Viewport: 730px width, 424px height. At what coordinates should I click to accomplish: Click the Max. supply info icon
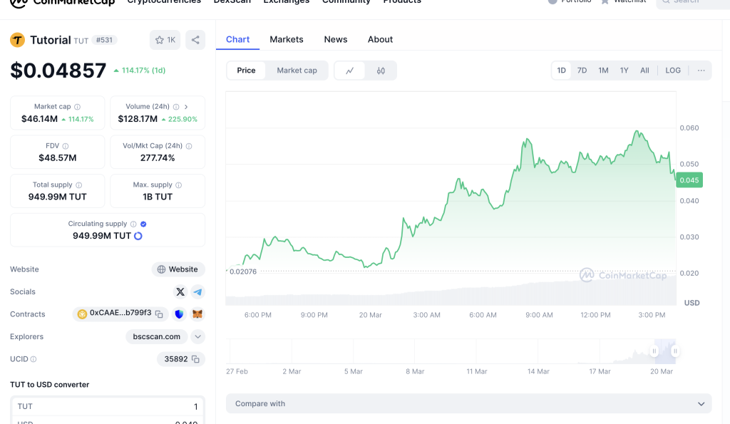(x=179, y=185)
